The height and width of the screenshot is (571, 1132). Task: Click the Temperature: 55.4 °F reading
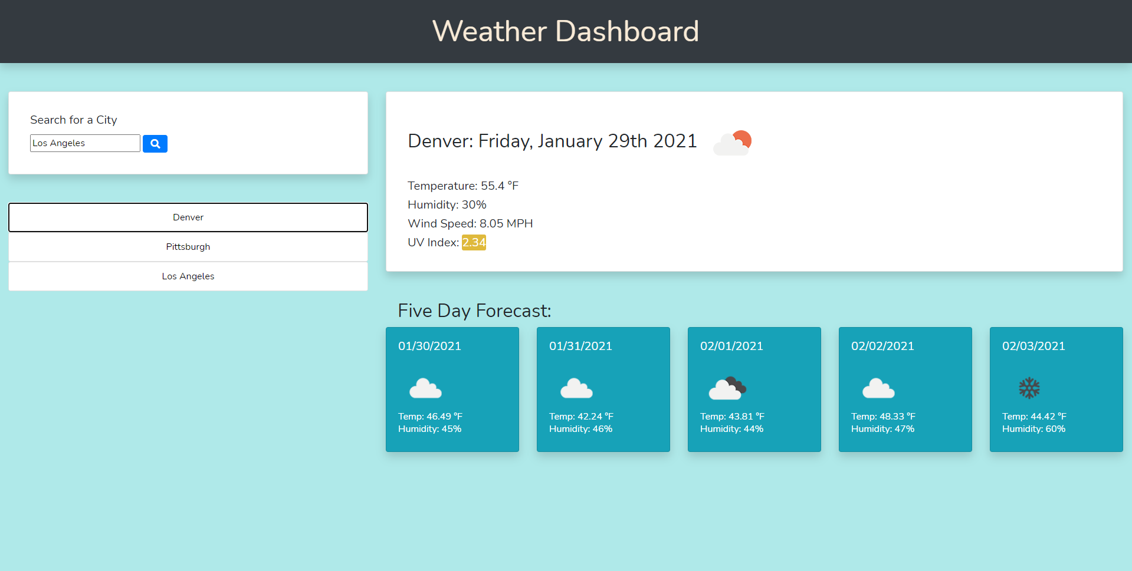[x=462, y=186]
